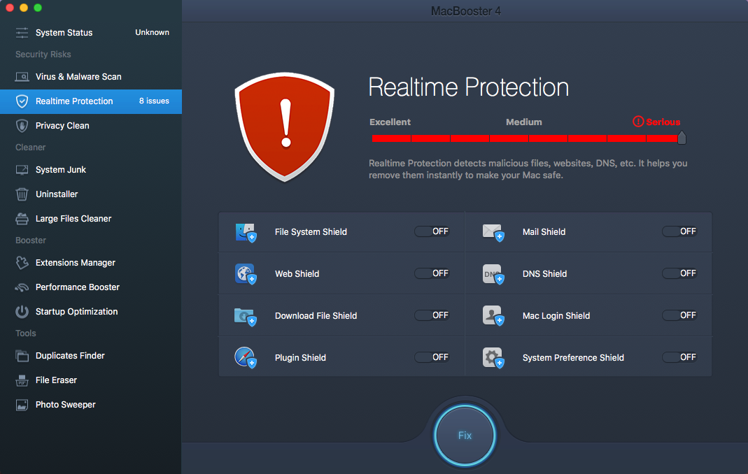This screenshot has width=748, height=474.
Task: Open the System Junk cleaner
Action: 91,170
